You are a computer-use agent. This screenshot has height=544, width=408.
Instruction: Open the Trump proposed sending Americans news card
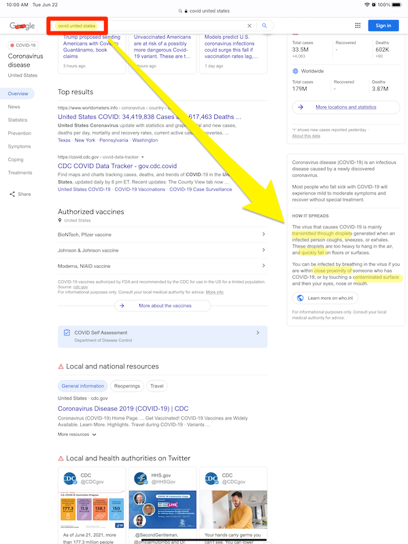tap(92, 52)
